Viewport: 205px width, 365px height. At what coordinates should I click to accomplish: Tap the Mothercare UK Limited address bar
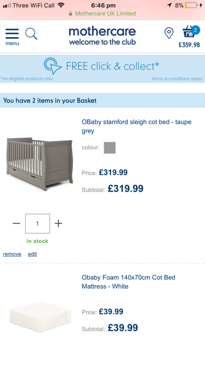102,14
